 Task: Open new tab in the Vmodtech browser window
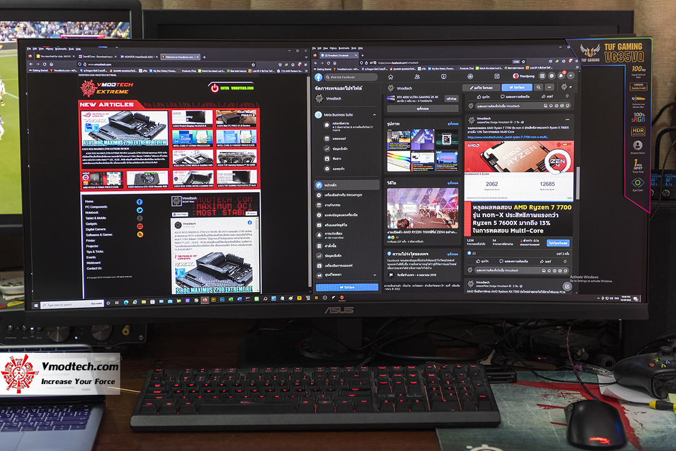click(x=204, y=57)
